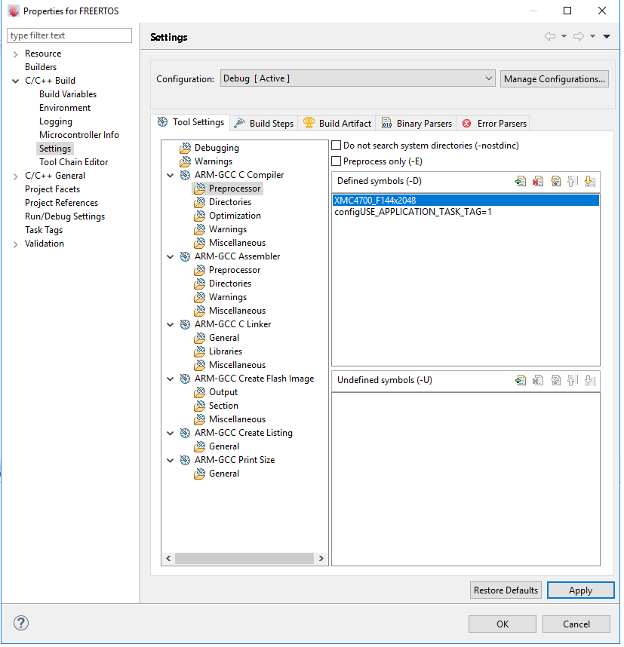Select XMC4700_F144x2048 symbol entry

coord(466,201)
